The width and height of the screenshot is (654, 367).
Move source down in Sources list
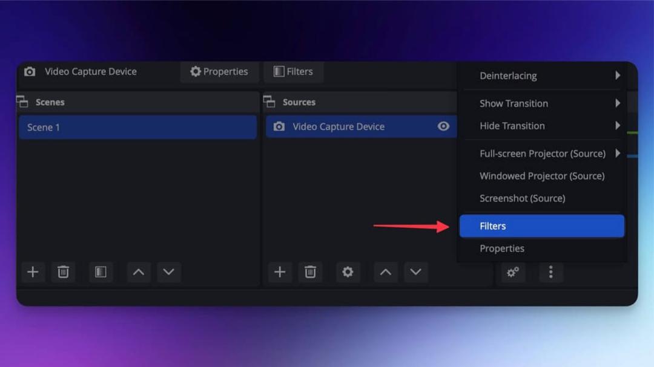415,272
